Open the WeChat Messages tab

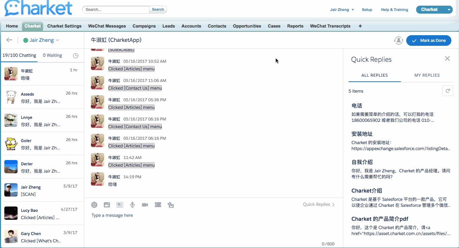click(x=107, y=26)
